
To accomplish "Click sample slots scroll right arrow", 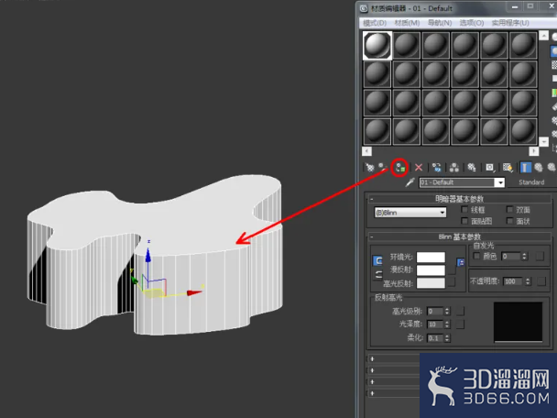I will pyautogui.click(x=533, y=151).
